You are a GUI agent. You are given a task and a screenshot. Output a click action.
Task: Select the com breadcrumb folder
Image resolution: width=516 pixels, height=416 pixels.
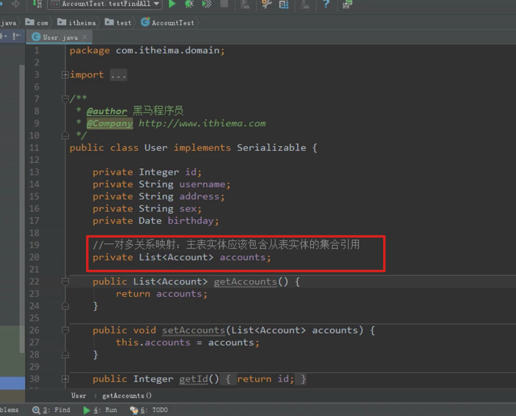(37, 23)
